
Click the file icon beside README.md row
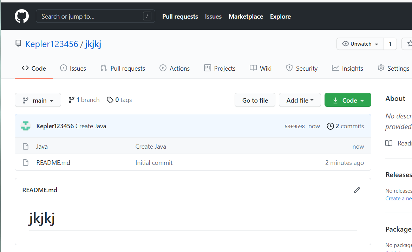pyautogui.click(x=26, y=163)
